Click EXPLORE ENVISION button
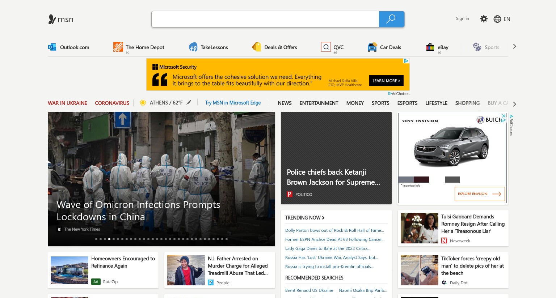The height and width of the screenshot is (298, 556). (480, 194)
